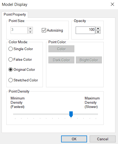Click the Color button
118x144 pixels.
pos(61,49)
